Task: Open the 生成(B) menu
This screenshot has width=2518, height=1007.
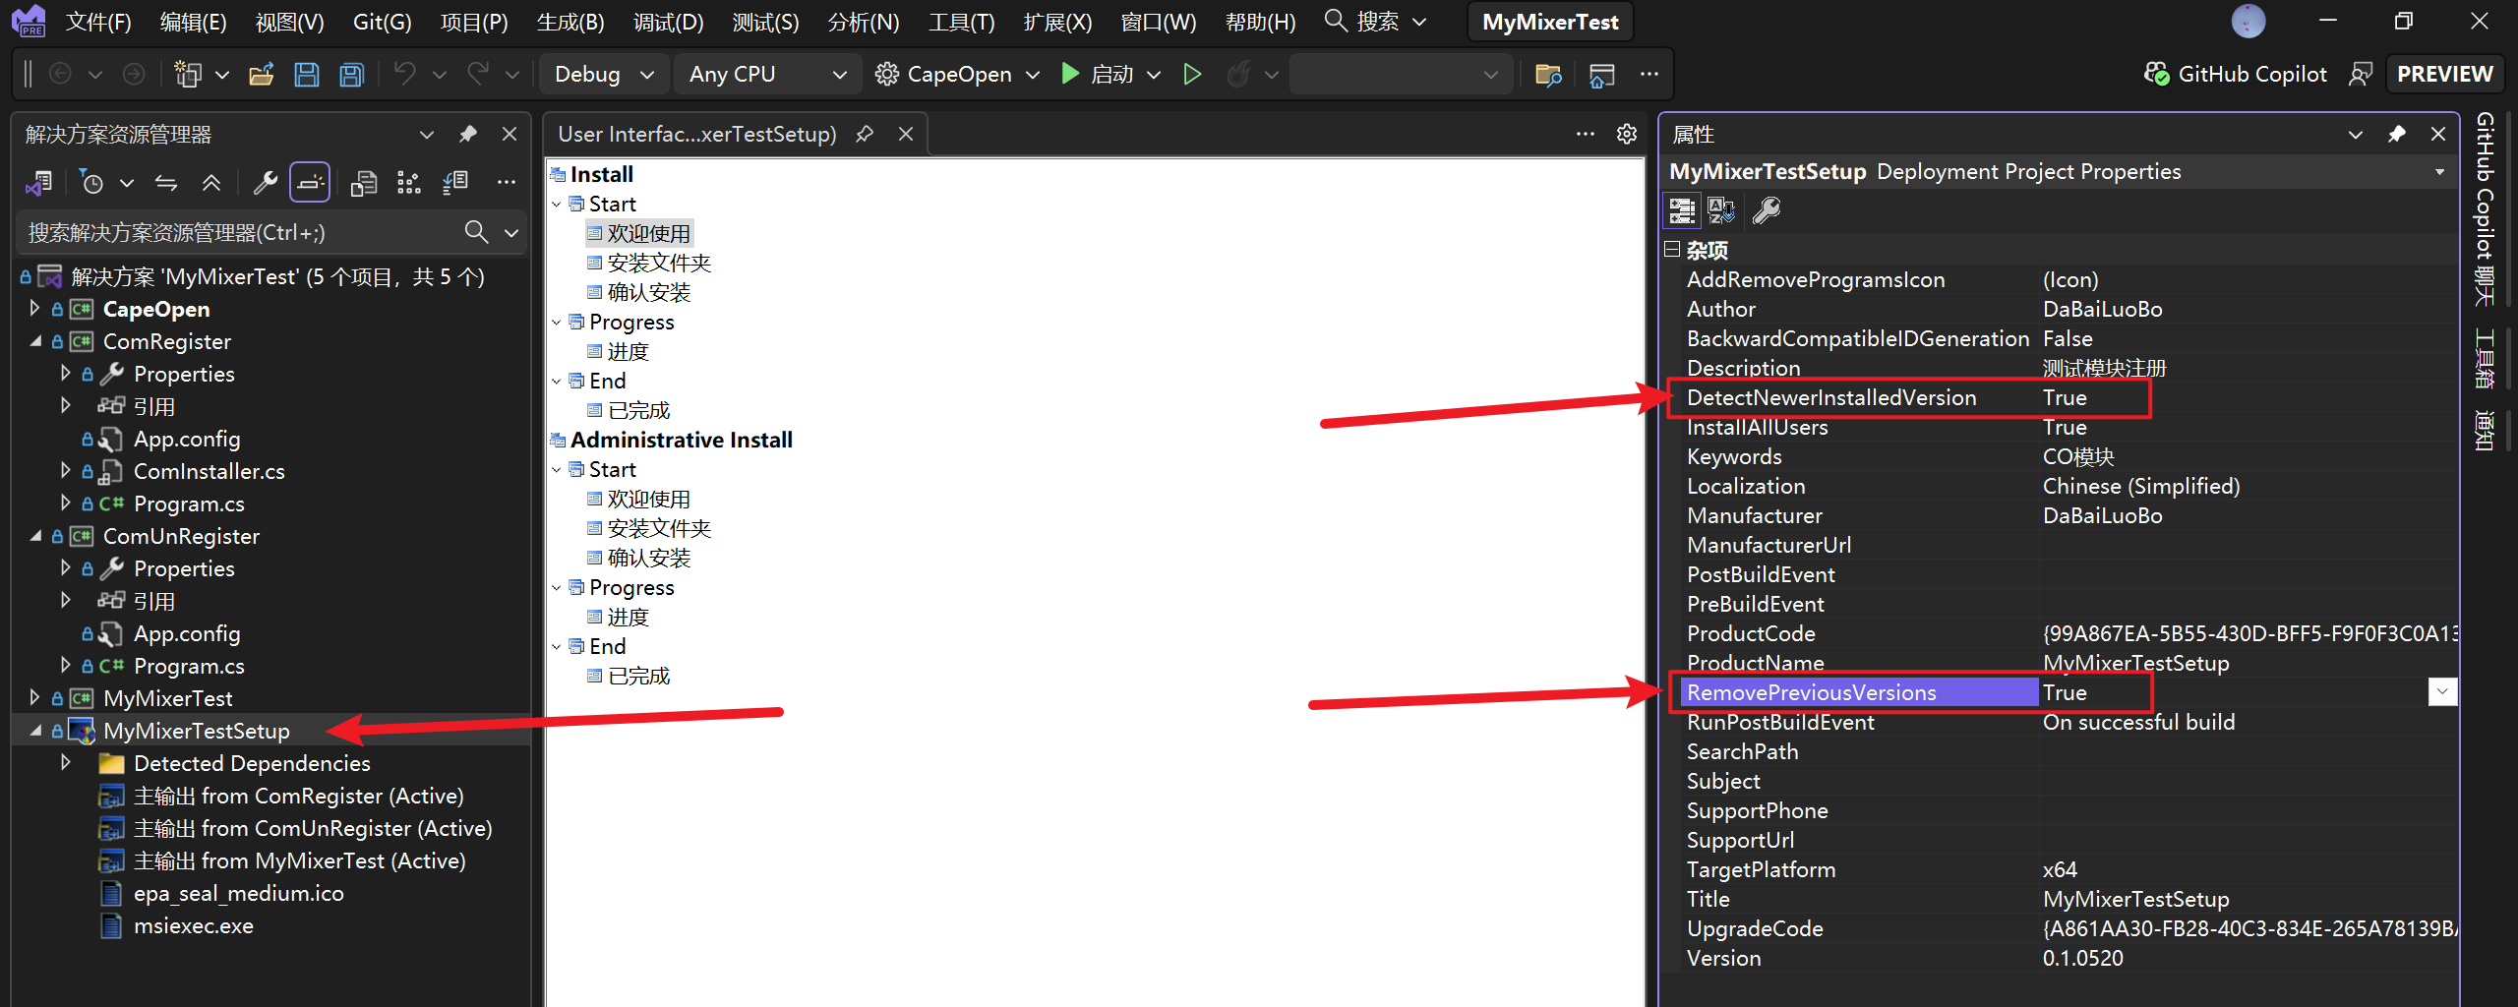Action: (x=570, y=22)
